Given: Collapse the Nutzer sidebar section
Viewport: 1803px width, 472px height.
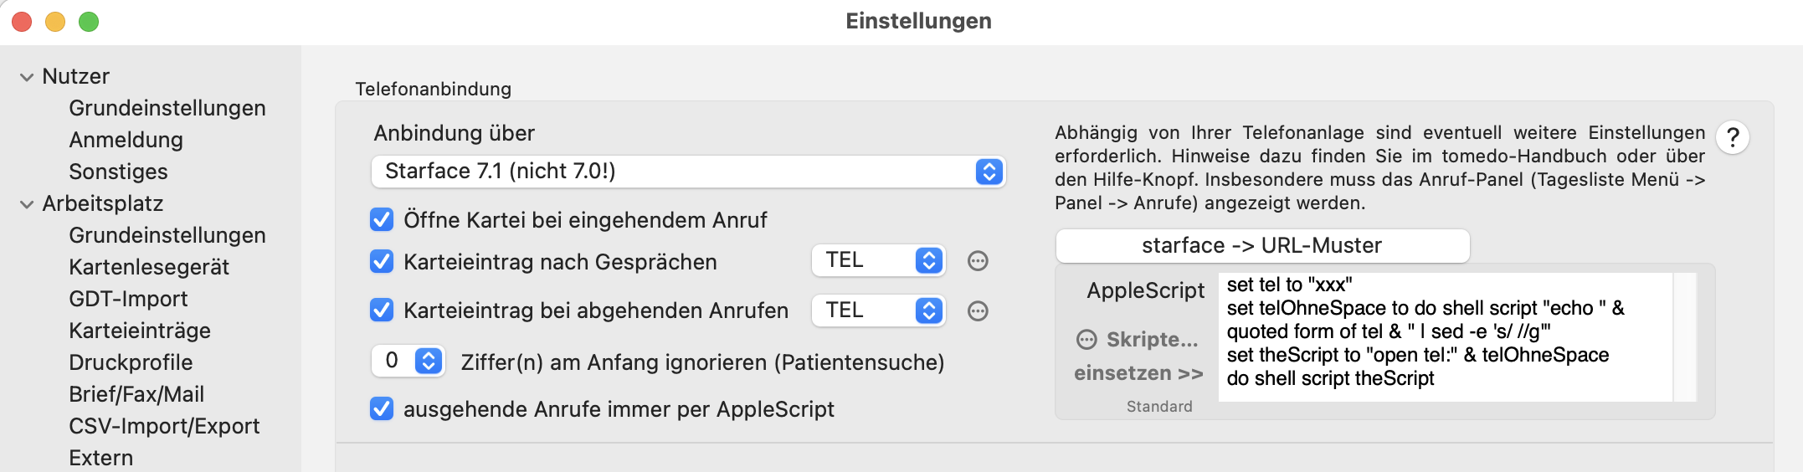Looking at the screenshot, I should (27, 77).
